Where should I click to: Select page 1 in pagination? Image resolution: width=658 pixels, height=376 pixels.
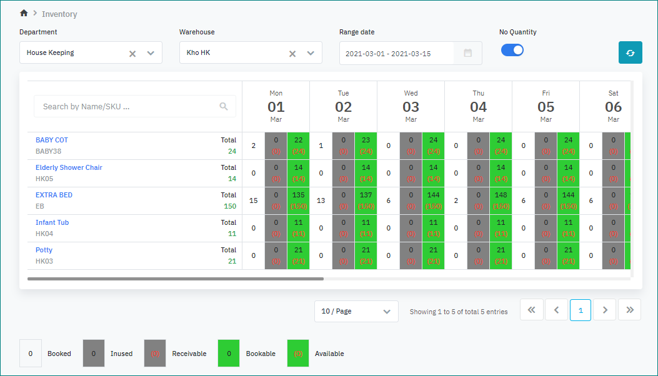[x=581, y=310]
